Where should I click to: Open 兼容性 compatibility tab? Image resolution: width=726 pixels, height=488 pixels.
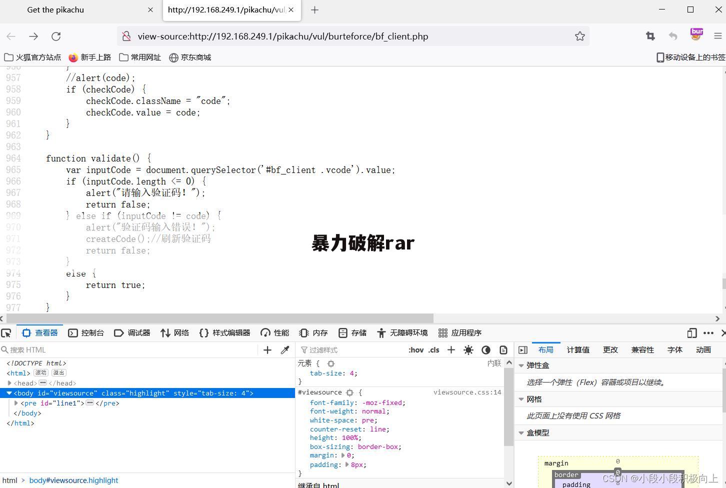pyautogui.click(x=642, y=350)
